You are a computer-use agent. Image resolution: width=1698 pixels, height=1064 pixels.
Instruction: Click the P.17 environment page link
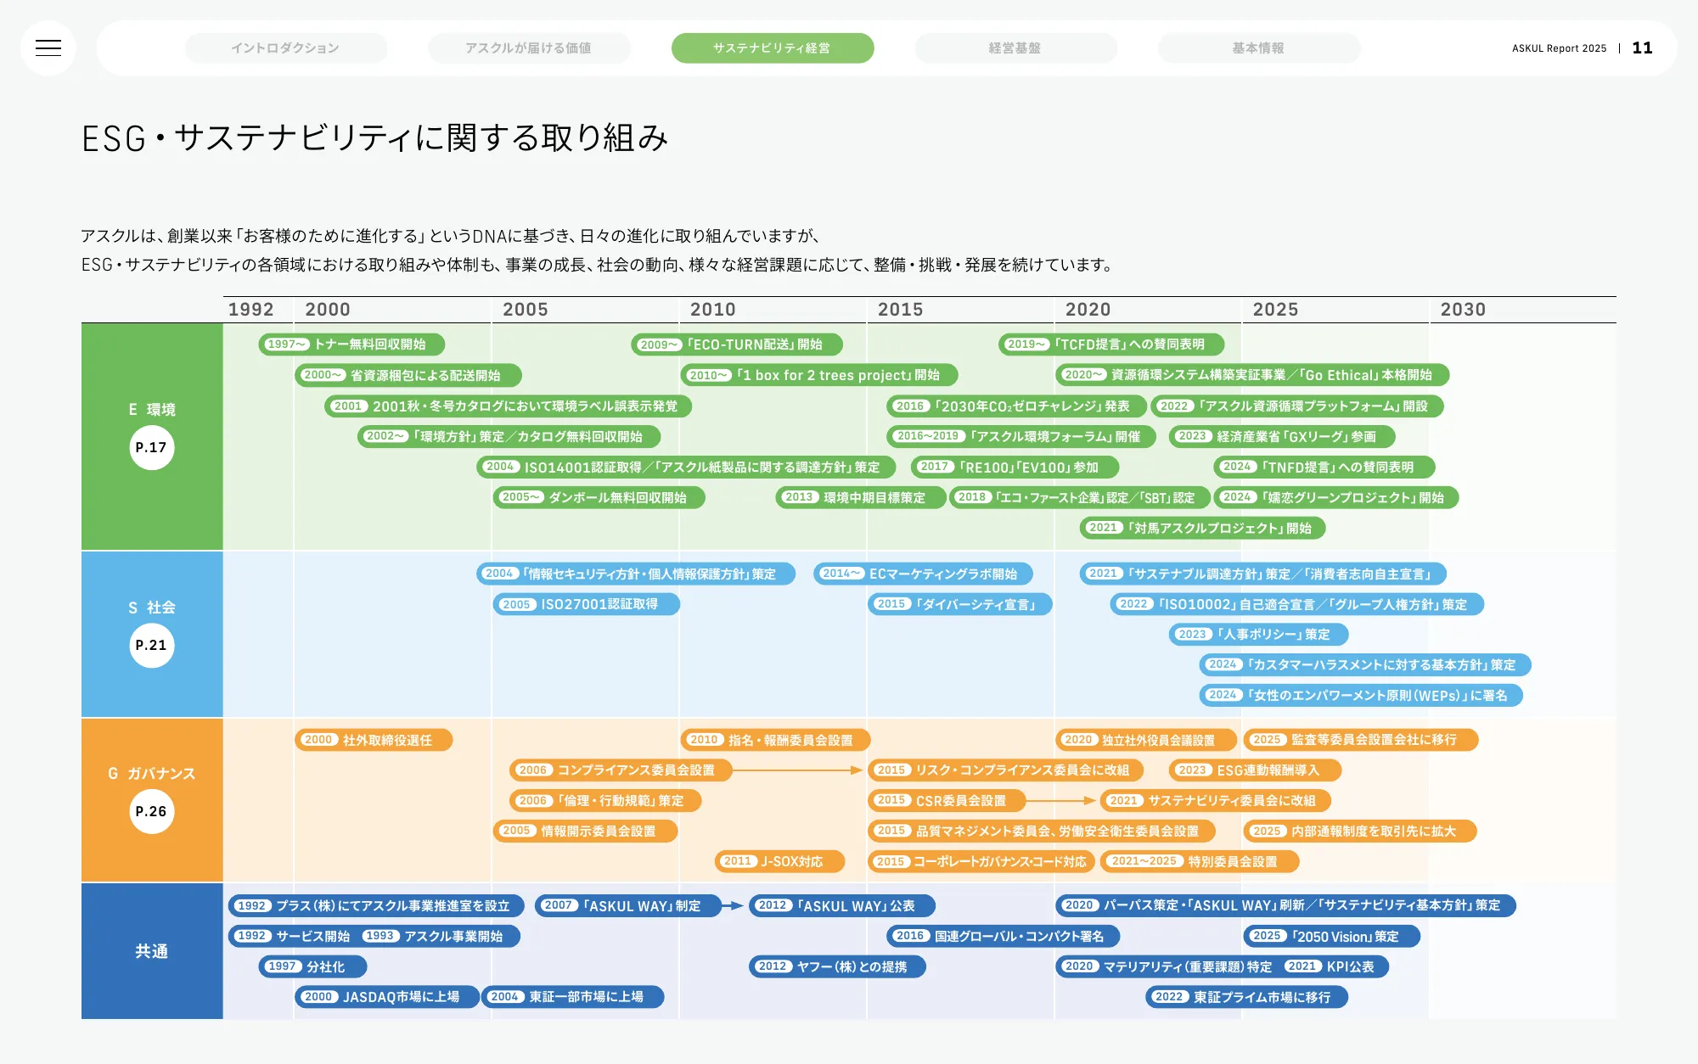tap(152, 447)
